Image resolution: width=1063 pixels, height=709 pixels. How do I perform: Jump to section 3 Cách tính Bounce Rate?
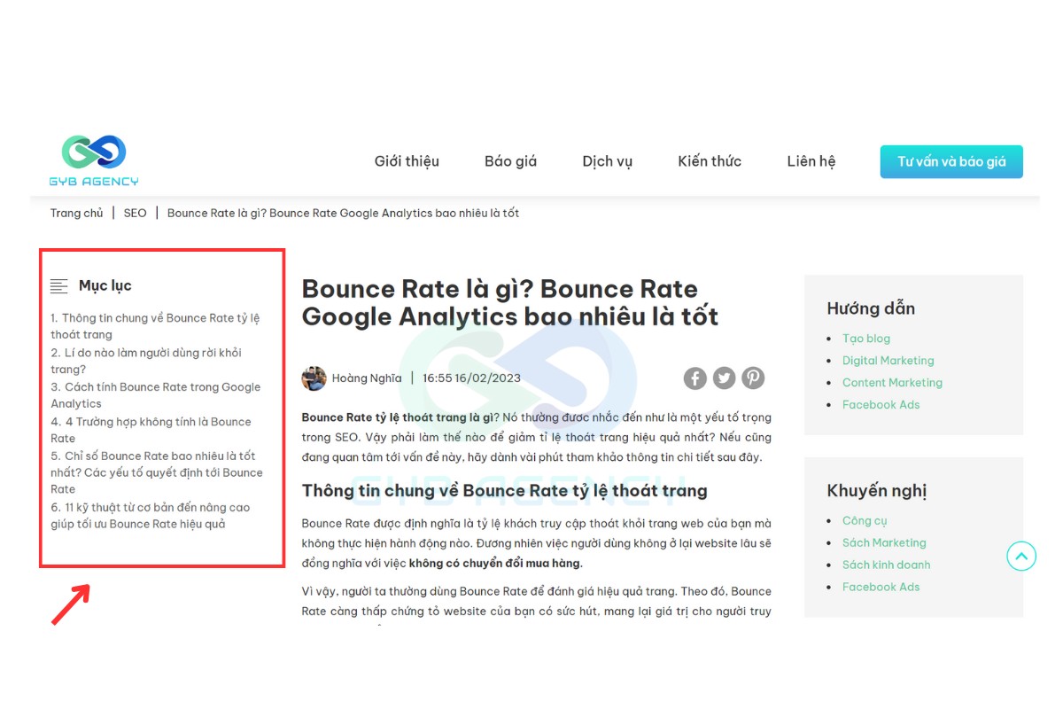156,395
